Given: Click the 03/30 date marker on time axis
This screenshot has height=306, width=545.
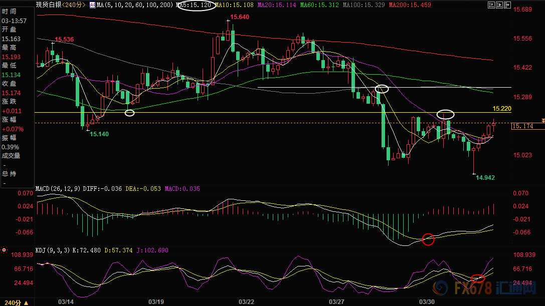Looking at the screenshot, I should pos(427,302).
